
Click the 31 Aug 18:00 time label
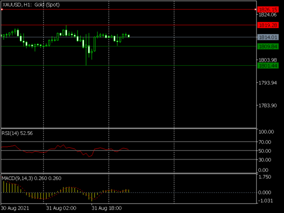(x=106, y=207)
